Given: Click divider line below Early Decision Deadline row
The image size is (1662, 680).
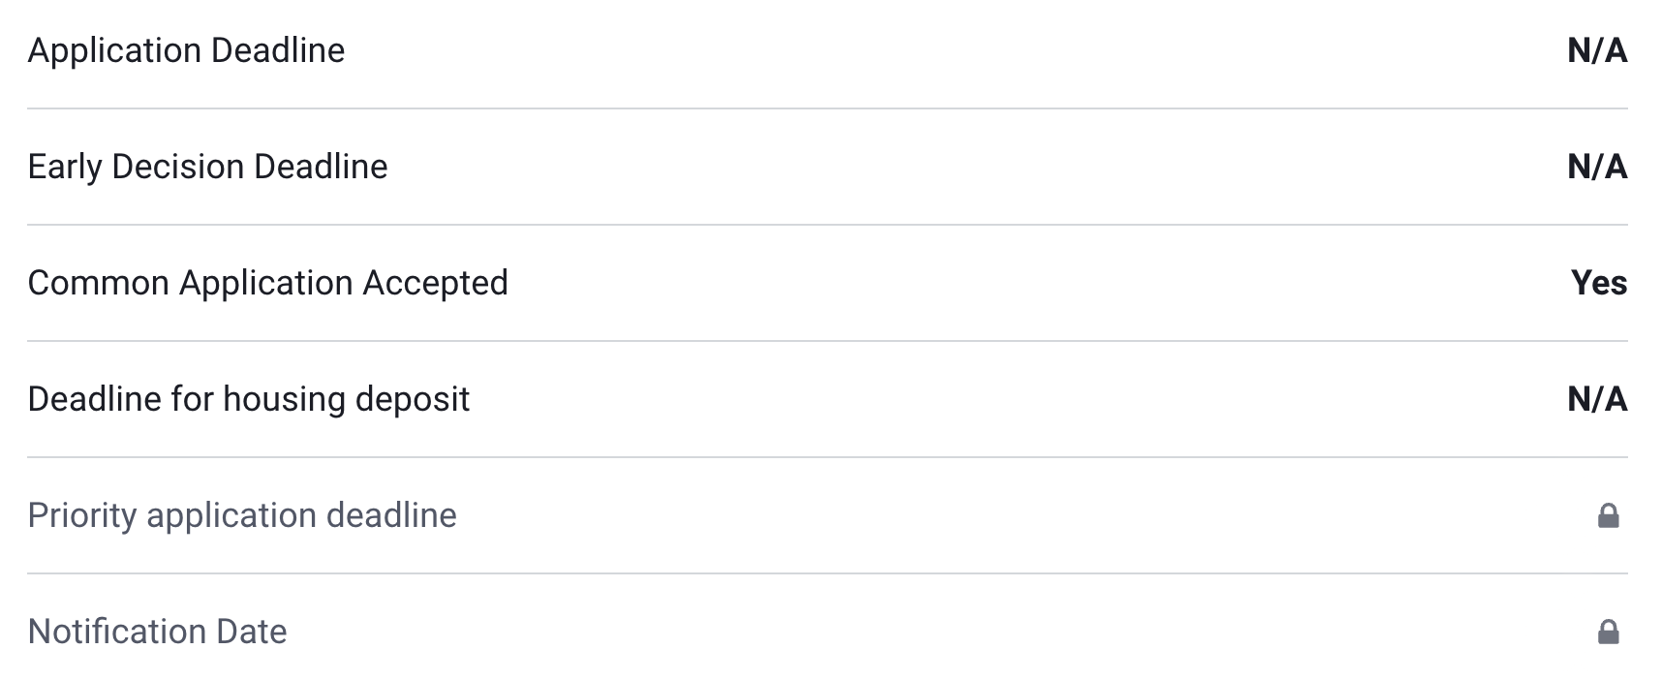Looking at the screenshot, I should tap(827, 225).
